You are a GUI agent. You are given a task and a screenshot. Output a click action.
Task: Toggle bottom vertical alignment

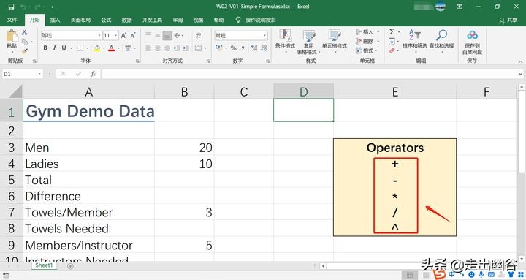click(x=167, y=35)
